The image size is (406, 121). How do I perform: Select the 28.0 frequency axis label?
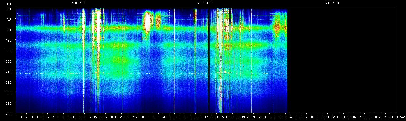[x=9, y=82]
